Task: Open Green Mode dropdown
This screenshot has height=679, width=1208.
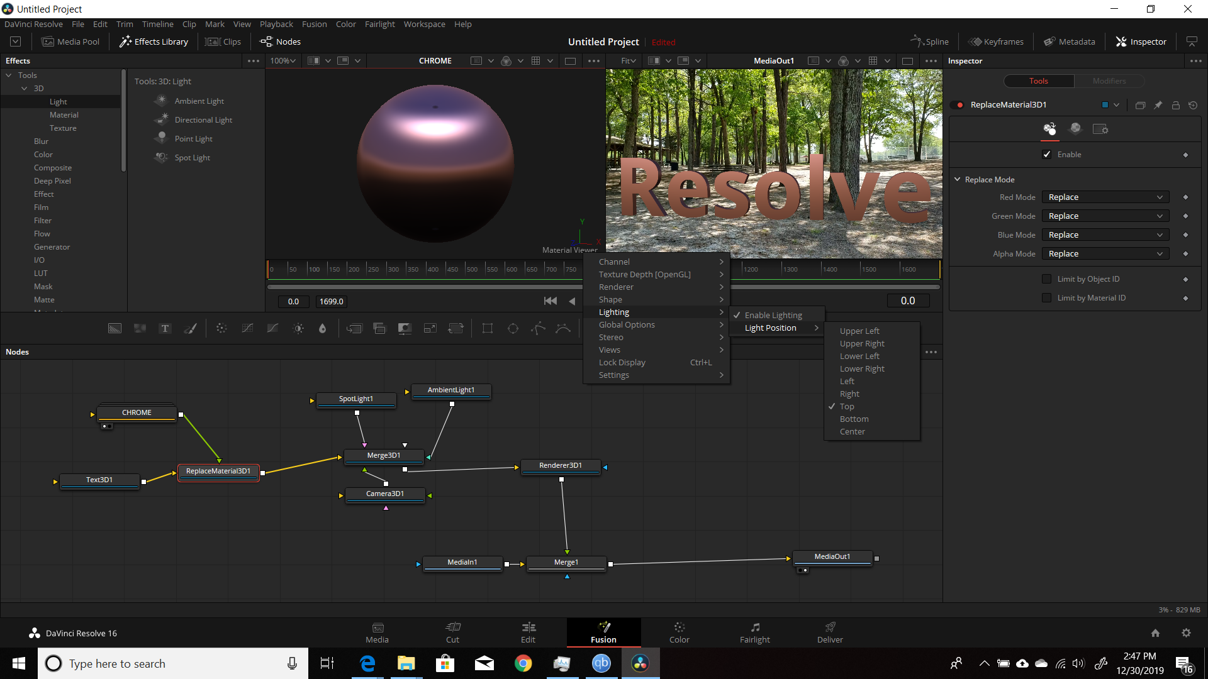Action: point(1105,216)
